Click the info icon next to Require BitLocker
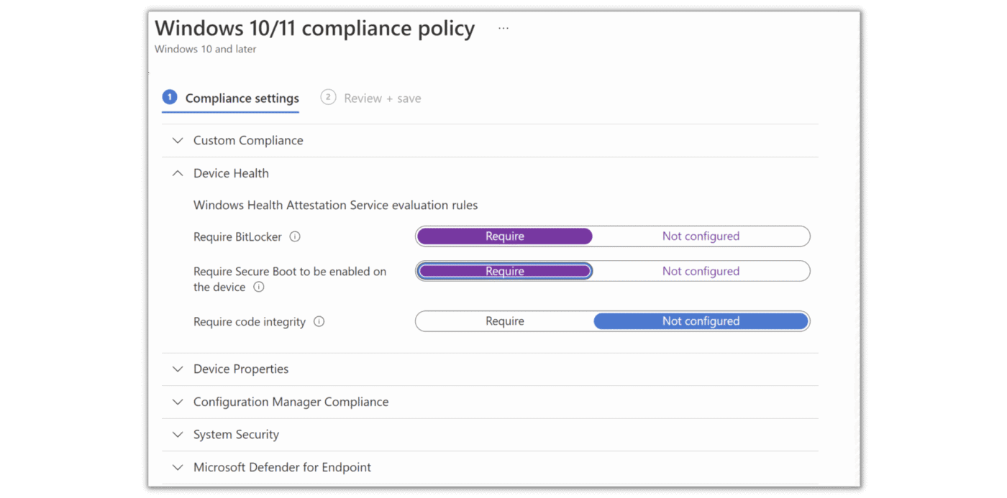The height and width of the screenshot is (498, 1007). 295,236
